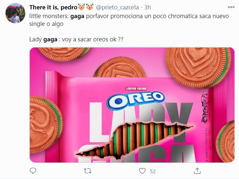Click the reply speech bubble icon

(x=33, y=171)
